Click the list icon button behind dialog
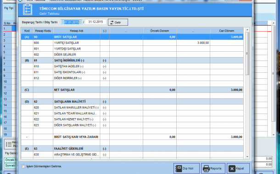This screenshot has width=280, height=174. tap(9, 144)
